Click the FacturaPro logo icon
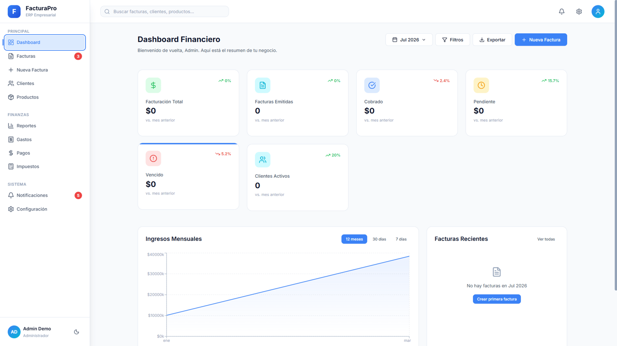Viewport: 617px width, 346px height. pos(14,11)
